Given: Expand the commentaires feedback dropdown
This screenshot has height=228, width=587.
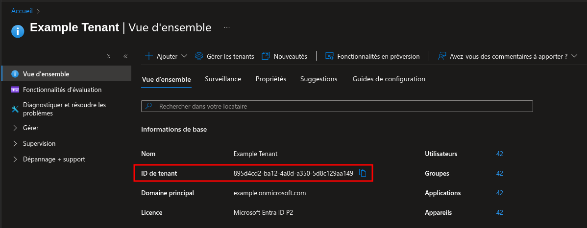Looking at the screenshot, I should [x=575, y=56].
